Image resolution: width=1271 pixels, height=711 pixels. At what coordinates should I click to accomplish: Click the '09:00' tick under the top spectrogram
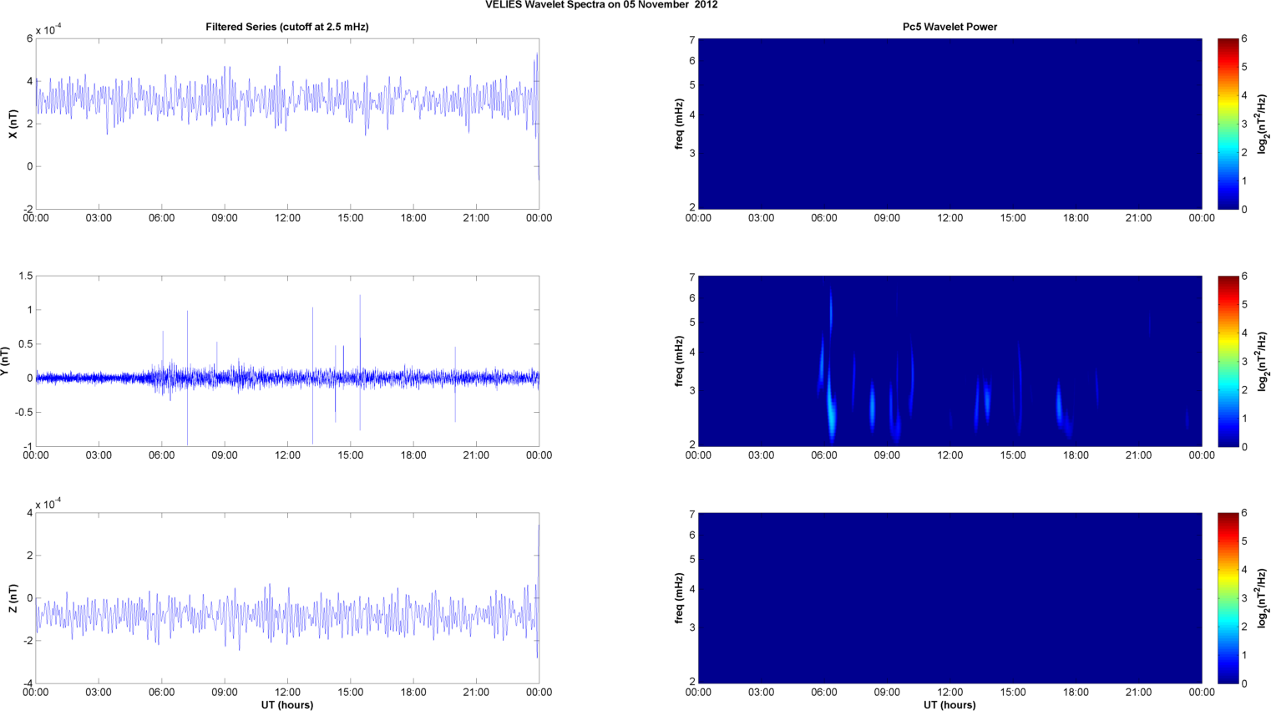coord(887,218)
